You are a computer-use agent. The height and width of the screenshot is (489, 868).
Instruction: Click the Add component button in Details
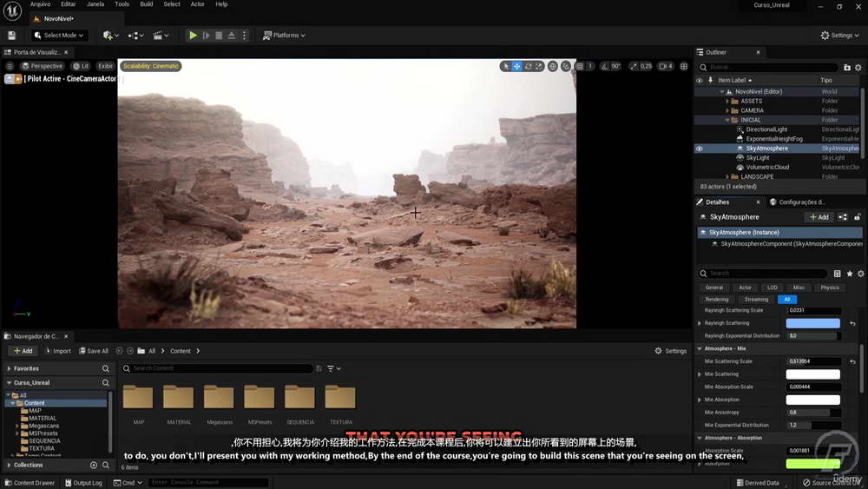point(819,217)
